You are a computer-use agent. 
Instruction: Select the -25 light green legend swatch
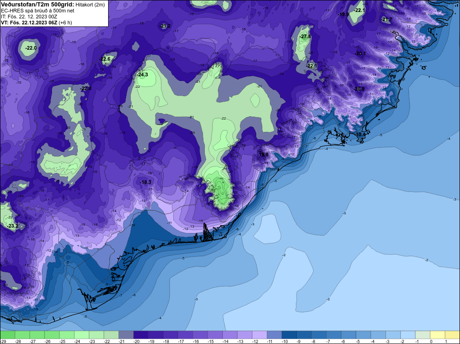click(67, 335)
